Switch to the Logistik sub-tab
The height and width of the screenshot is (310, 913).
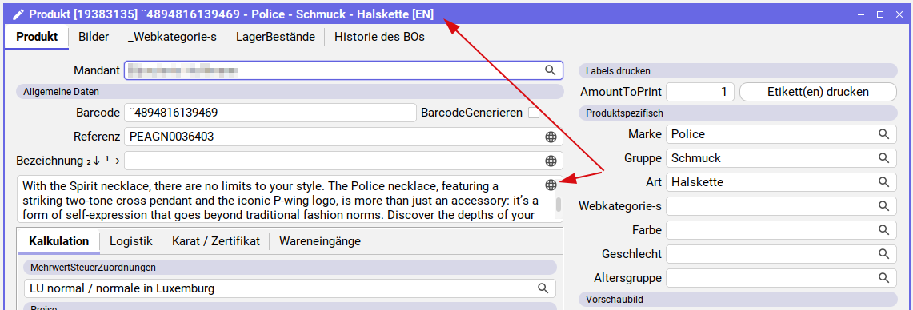(131, 240)
